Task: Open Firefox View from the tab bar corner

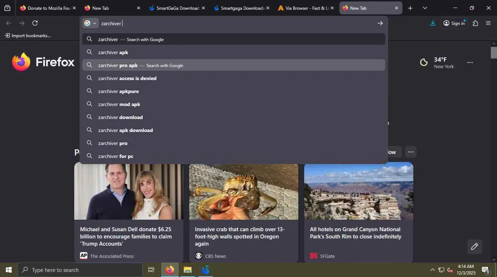Action: pyautogui.click(x=7, y=8)
